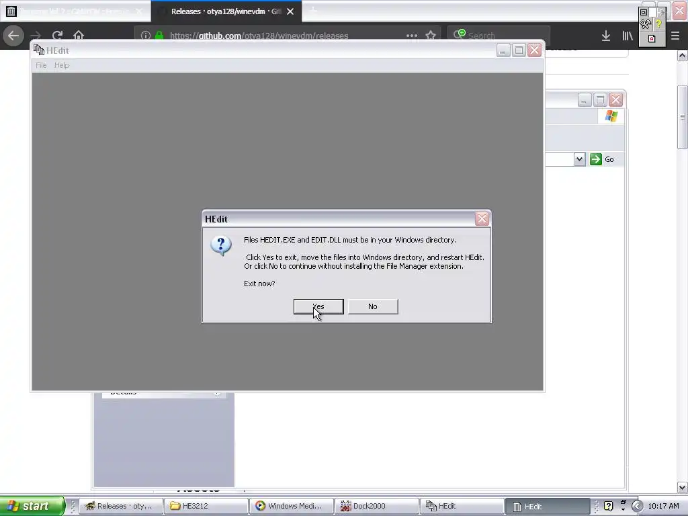Show site information icon in address bar
688x516 pixels.
point(146,36)
